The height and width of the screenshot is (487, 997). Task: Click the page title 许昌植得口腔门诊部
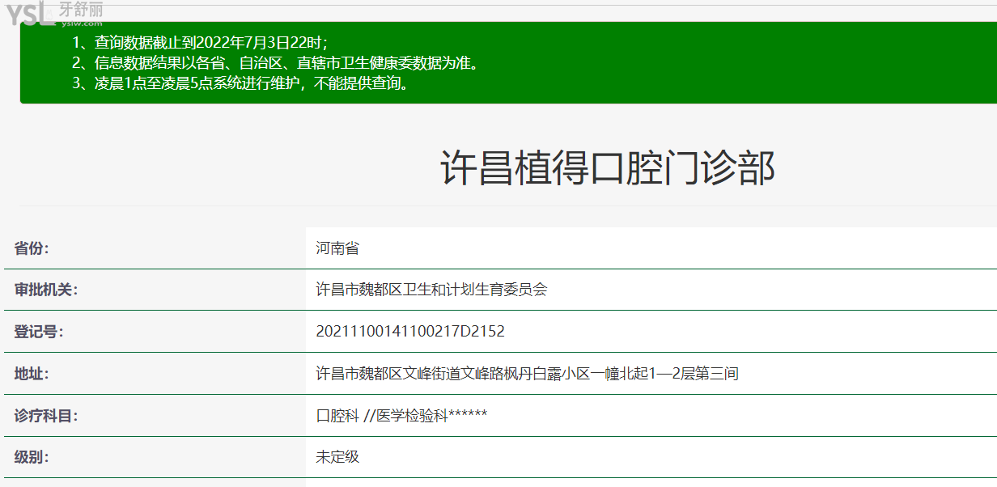pyautogui.click(x=608, y=169)
